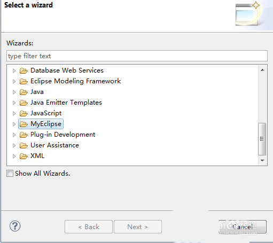Click the JavaScript folder icon
Screen dimensions: 273x243
24,113
